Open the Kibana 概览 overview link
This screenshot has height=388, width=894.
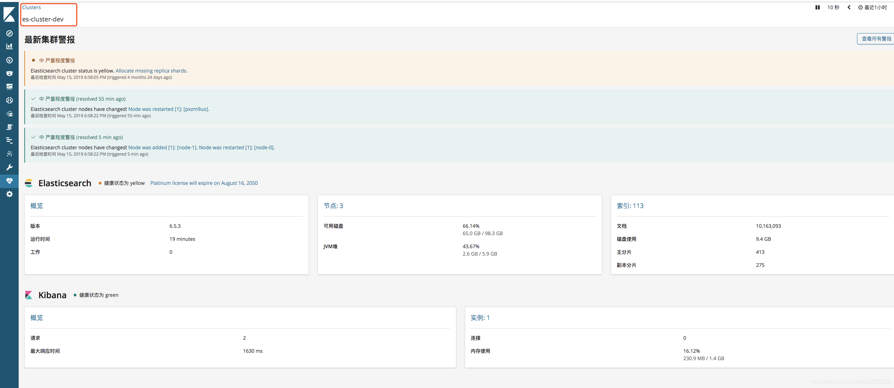pyautogui.click(x=37, y=318)
